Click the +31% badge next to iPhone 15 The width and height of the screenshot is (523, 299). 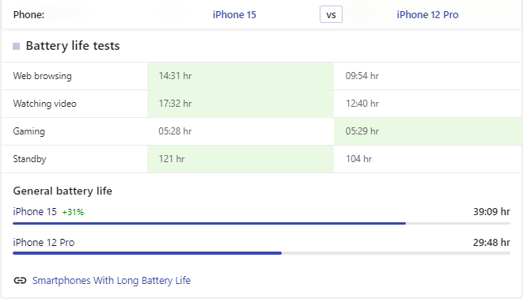tap(73, 212)
